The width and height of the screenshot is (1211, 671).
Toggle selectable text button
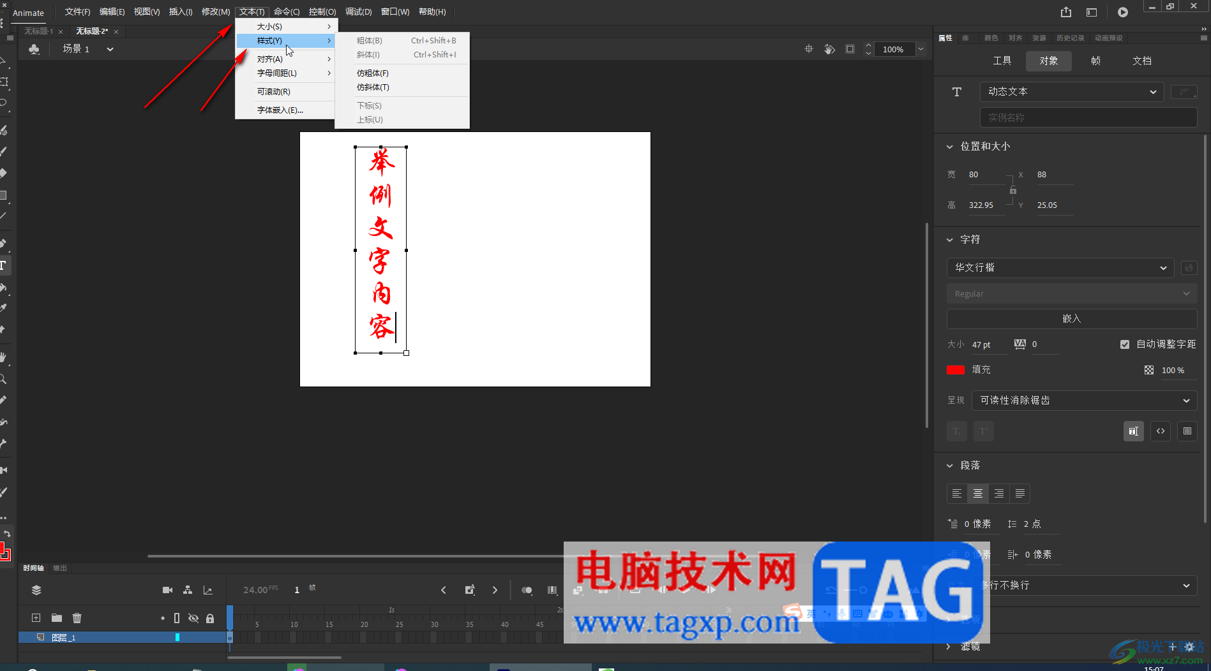[1134, 431]
